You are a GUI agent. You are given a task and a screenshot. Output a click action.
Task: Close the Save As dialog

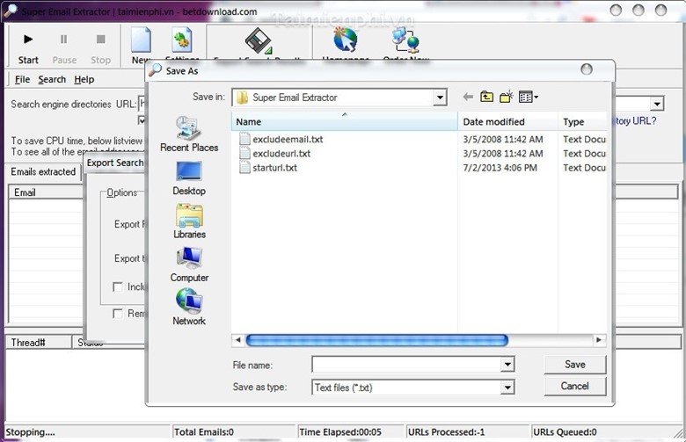pyautogui.click(x=587, y=69)
